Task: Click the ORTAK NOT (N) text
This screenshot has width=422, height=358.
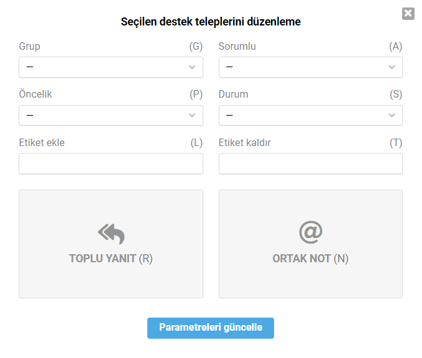Action: 311,259
